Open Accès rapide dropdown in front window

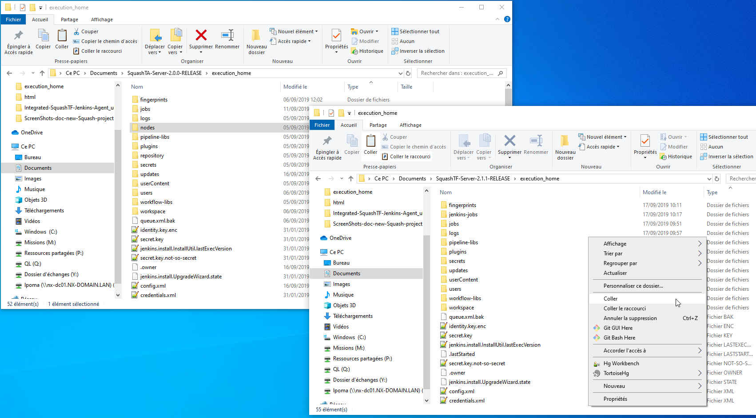point(599,147)
